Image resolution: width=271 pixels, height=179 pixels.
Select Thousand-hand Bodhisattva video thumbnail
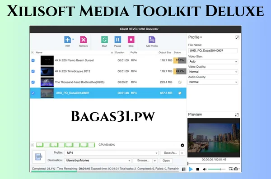[47, 82]
